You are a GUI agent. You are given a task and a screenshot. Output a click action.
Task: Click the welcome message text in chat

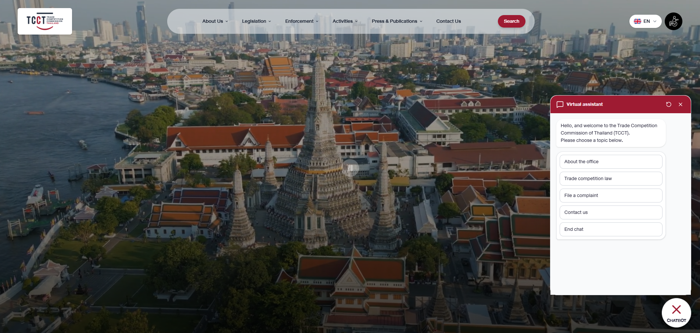[x=609, y=133]
